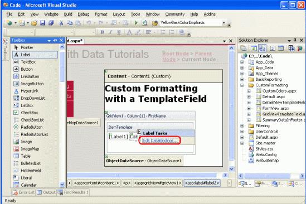Click the Save toolbar icon
Screen dimensions: 306x204
42,23
